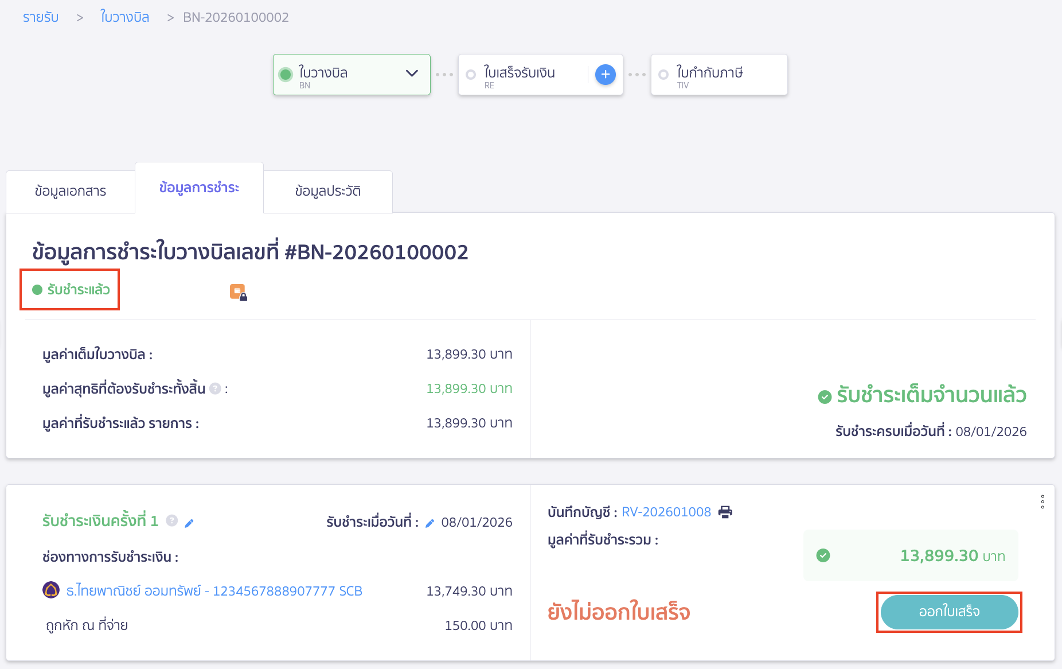Expand the ใบวางบิล BN dropdown chevron

coord(411,74)
